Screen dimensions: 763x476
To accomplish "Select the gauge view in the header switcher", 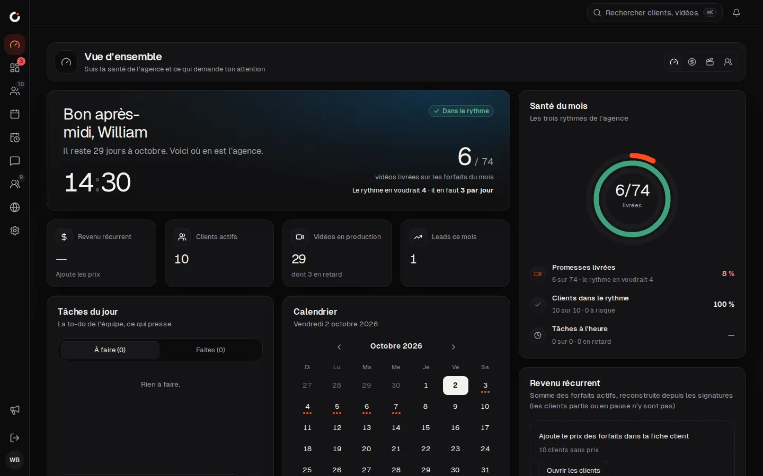I will point(674,62).
